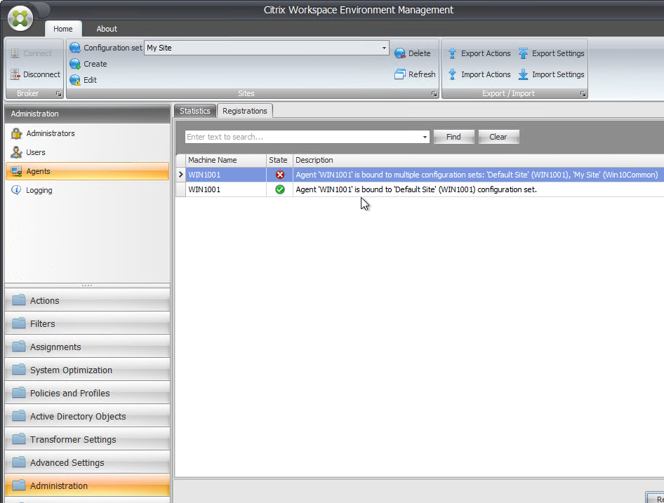Image resolution: width=664 pixels, height=503 pixels.
Task: Open the Actions navigation section
Action: click(x=87, y=300)
